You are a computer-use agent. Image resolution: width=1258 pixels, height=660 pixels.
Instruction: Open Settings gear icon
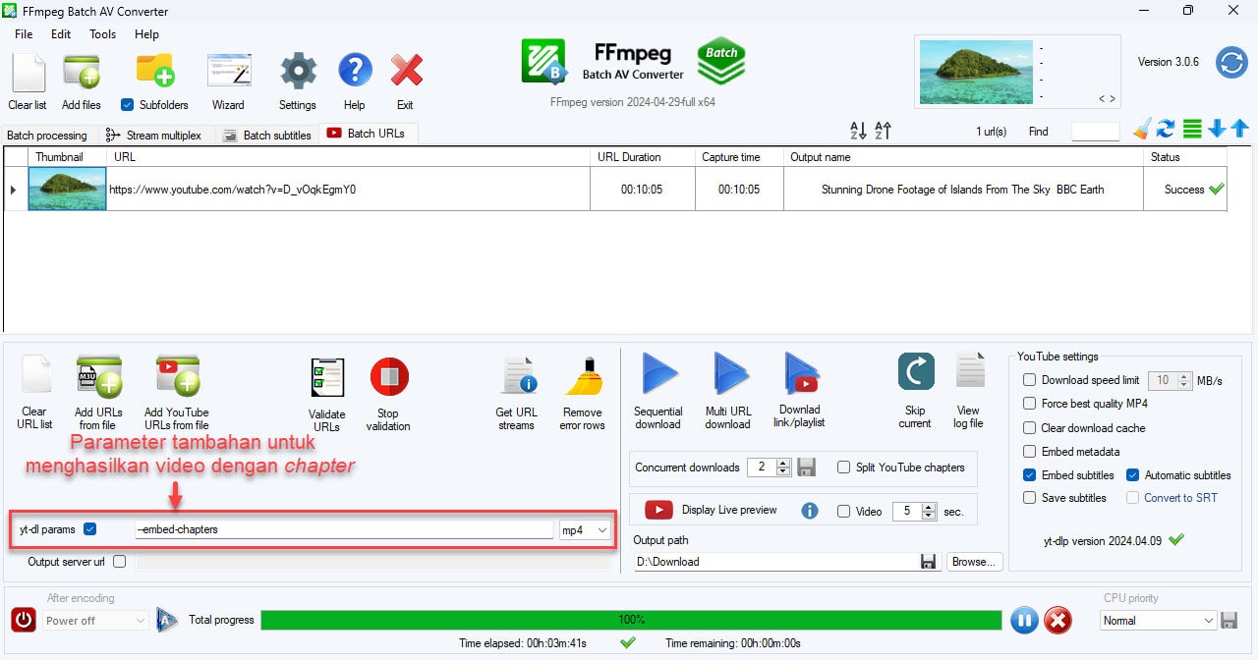click(x=298, y=72)
